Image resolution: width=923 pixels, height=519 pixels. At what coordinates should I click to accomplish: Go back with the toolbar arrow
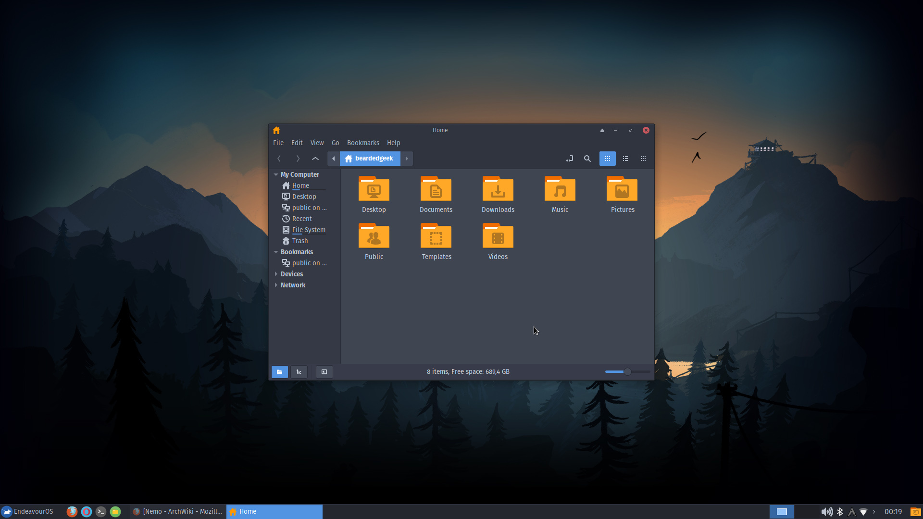pos(279,159)
